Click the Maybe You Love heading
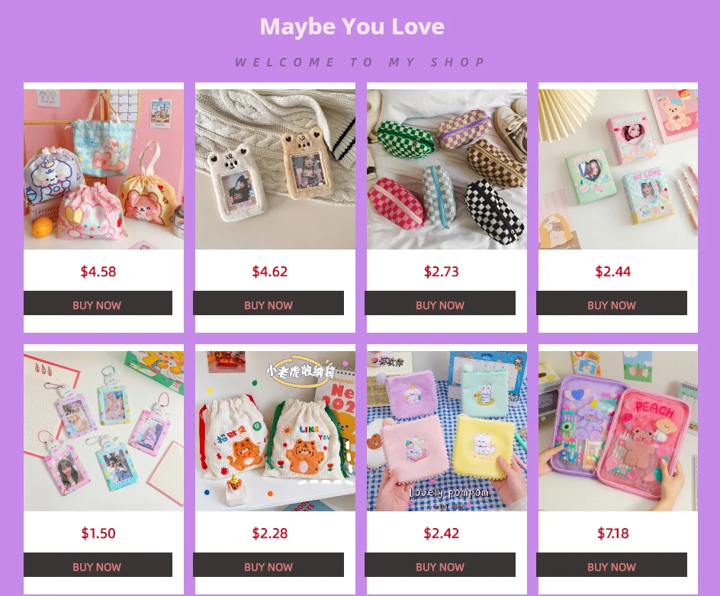This screenshot has width=720, height=596. 352,26
